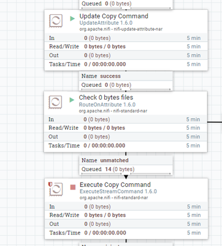Image resolution: width=222 pixels, height=246 pixels.
Task: Click the arrowhead below the unmatched connection
Action: click(126, 177)
